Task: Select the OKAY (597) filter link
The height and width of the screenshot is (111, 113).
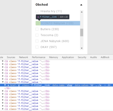Action: (49, 47)
